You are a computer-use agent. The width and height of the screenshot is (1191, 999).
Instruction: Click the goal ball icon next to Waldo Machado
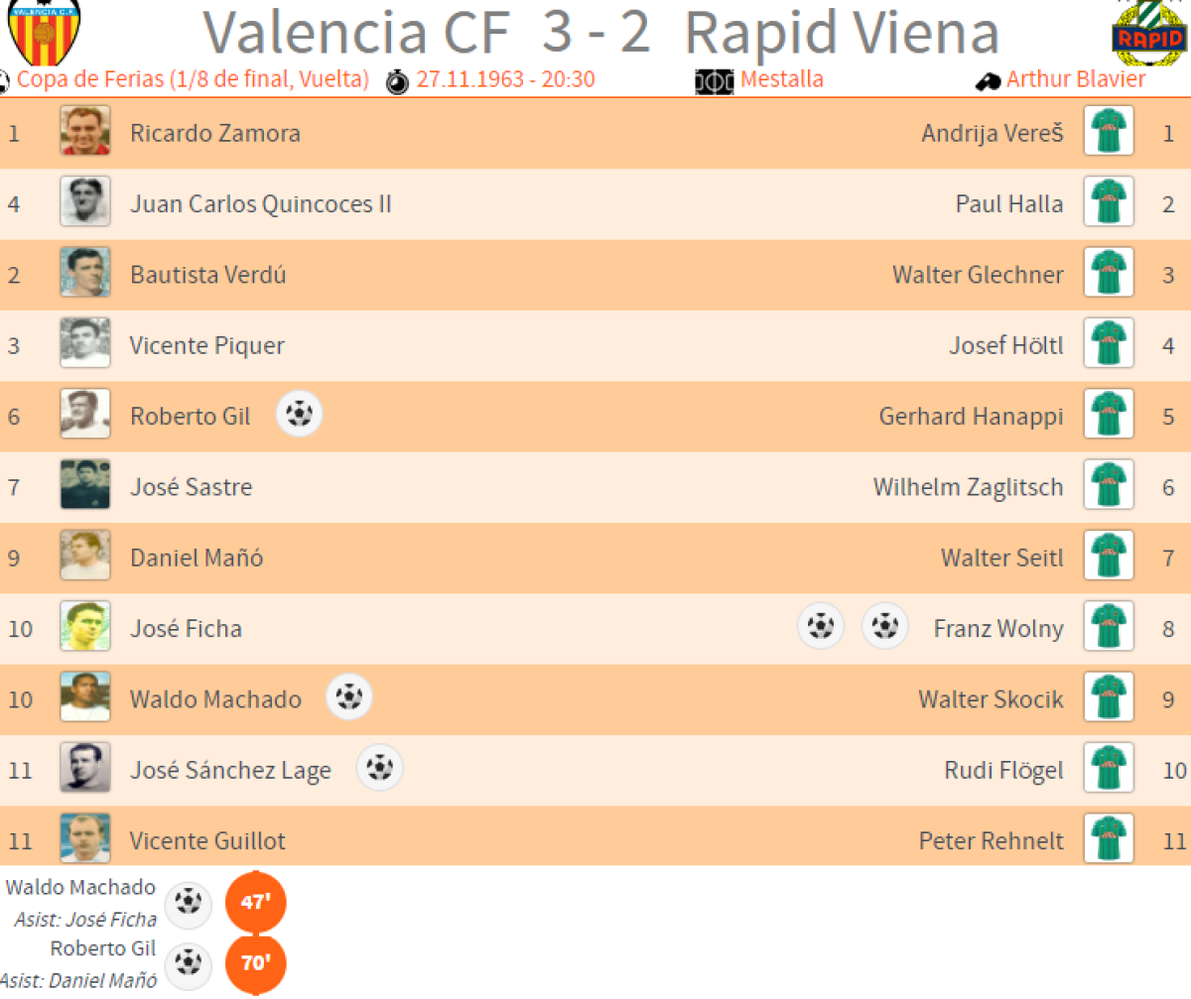349,697
